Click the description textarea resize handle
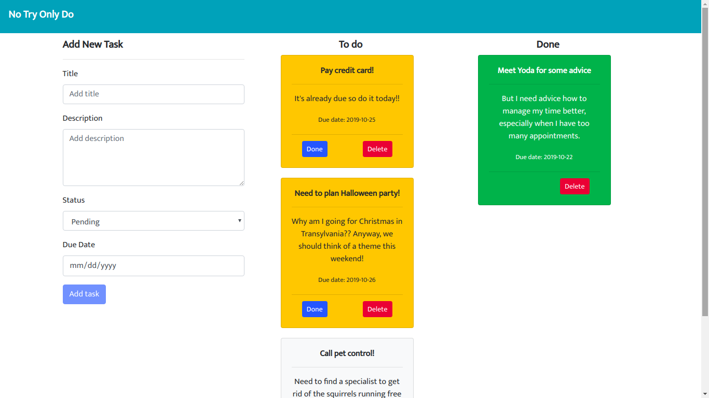The width and height of the screenshot is (709, 398). pyautogui.click(x=241, y=182)
